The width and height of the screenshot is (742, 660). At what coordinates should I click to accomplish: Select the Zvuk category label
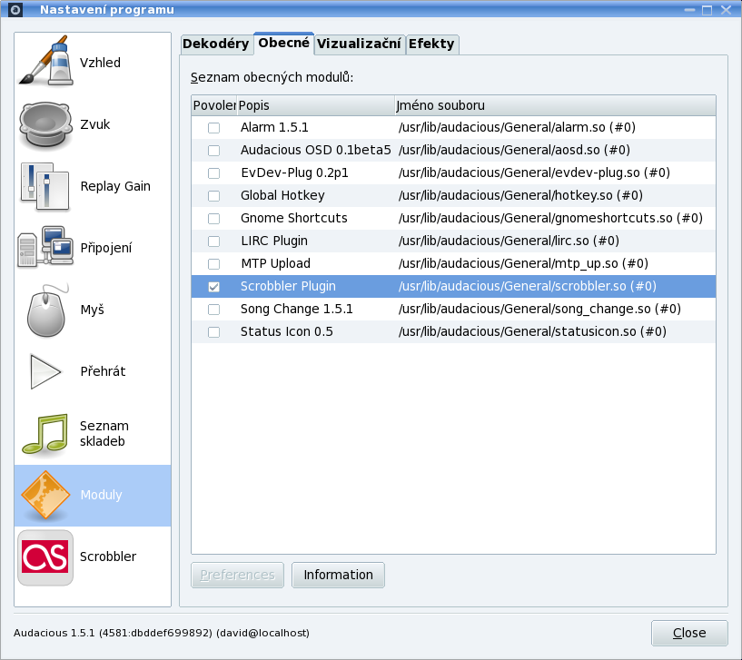pyautogui.click(x=94, y=124)
